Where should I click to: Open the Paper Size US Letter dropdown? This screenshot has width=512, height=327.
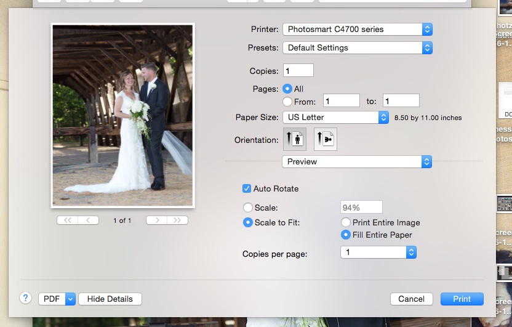point(335,117)
